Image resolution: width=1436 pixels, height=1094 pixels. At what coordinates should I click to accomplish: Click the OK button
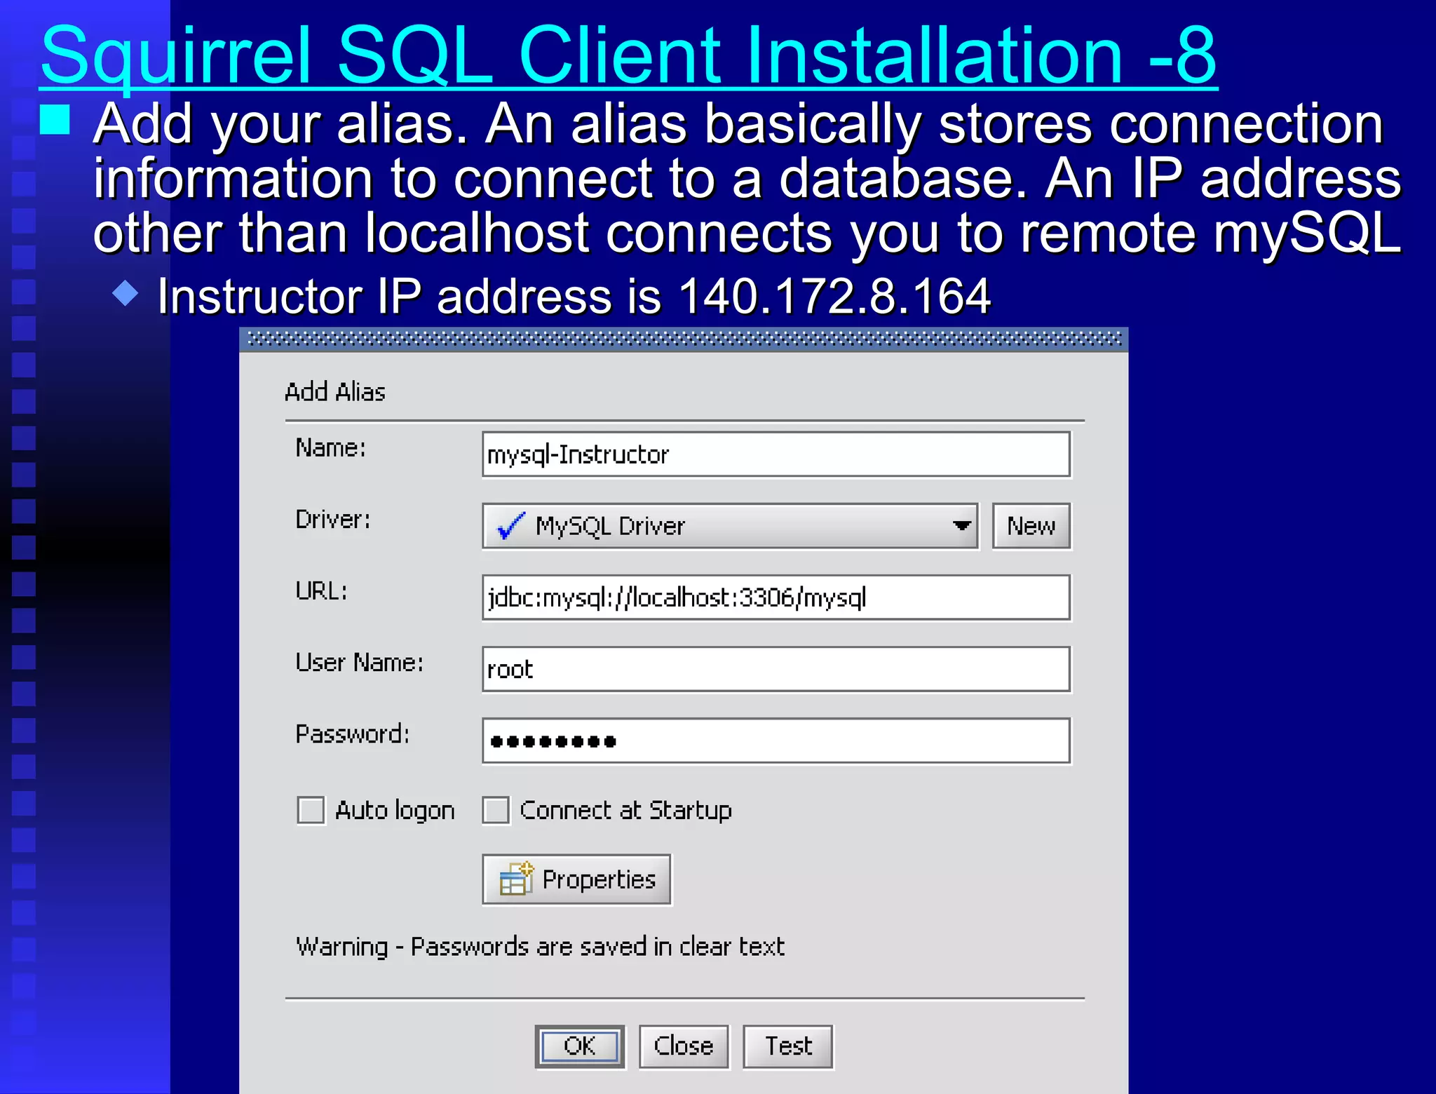tap(580, 1046)
